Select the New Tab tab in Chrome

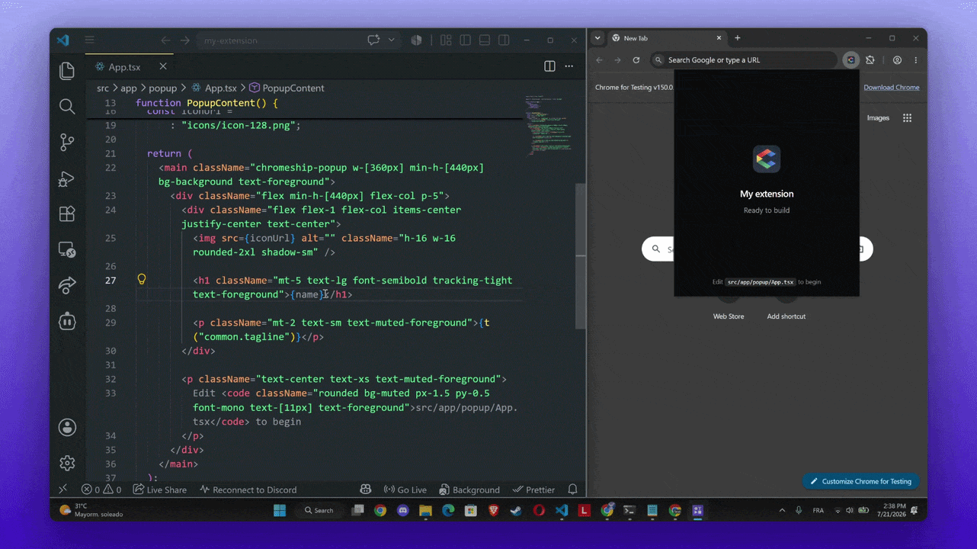click(667, 38)
